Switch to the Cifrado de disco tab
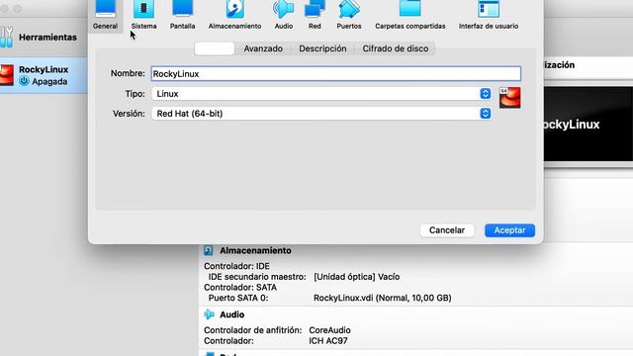This screenshot has height=356, width=633. pos(396,48)
